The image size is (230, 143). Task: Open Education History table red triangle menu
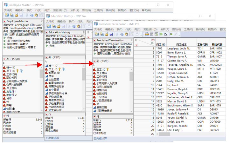pos(47,32)
